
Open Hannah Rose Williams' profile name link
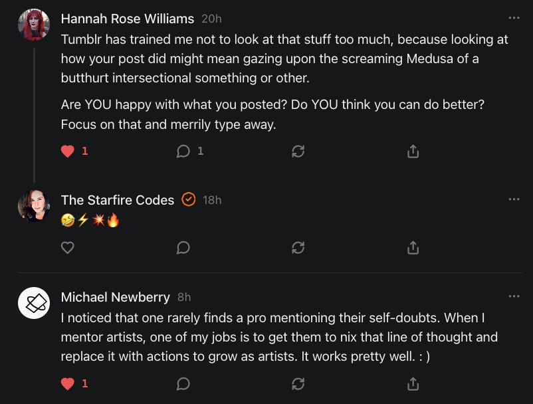[x=127, y=19]
